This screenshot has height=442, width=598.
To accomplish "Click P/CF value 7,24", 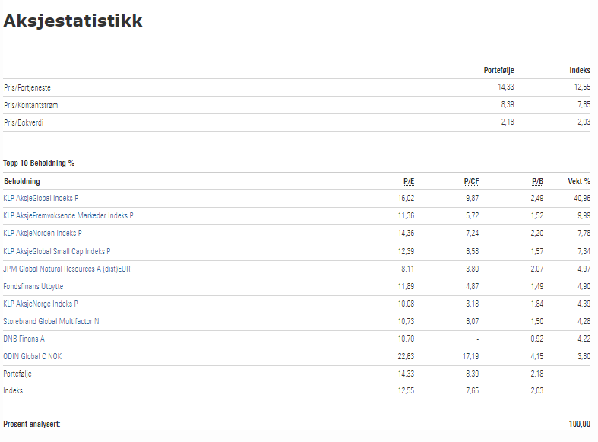I will tap(472, 234).
